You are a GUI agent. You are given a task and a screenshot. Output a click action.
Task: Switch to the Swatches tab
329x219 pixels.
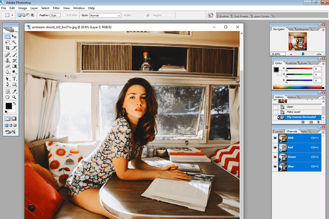coord(291,63)
